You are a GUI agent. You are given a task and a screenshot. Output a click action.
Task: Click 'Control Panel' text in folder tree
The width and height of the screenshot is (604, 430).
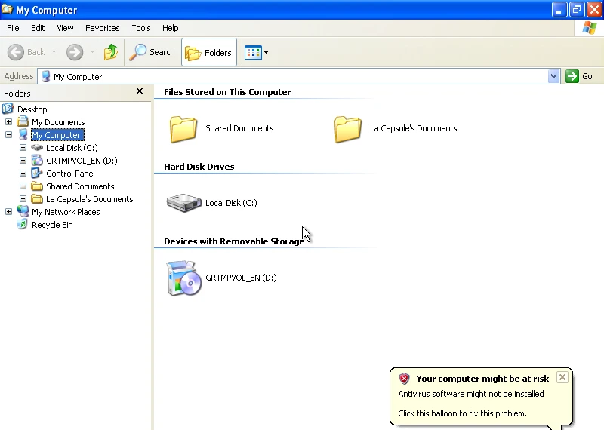(70, 174)
